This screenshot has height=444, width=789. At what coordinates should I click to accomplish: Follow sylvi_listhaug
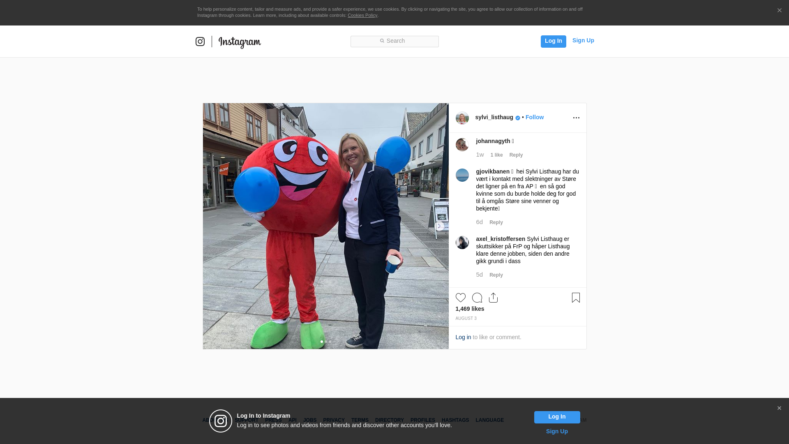click(x=534, y=118)
